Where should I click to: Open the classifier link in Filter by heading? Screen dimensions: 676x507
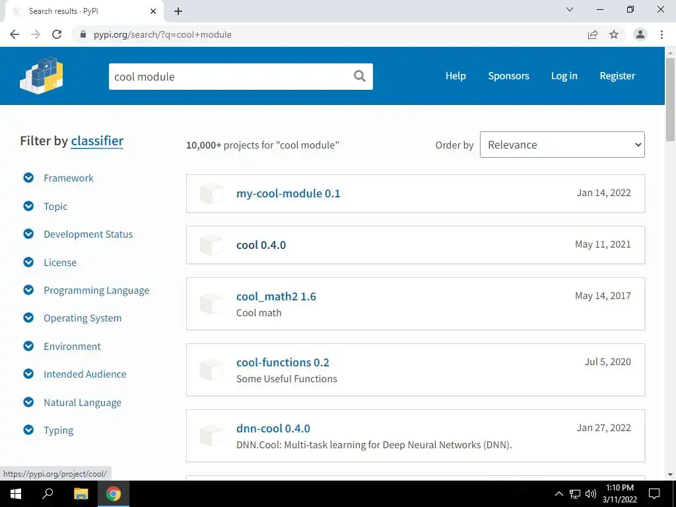[x=97, y=141]
